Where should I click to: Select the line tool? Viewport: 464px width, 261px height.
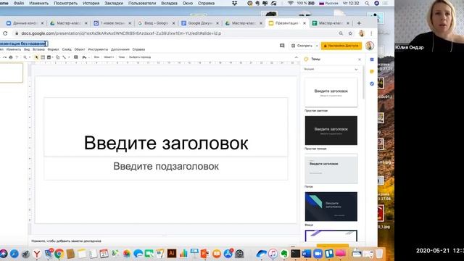[x=64, y=57]
